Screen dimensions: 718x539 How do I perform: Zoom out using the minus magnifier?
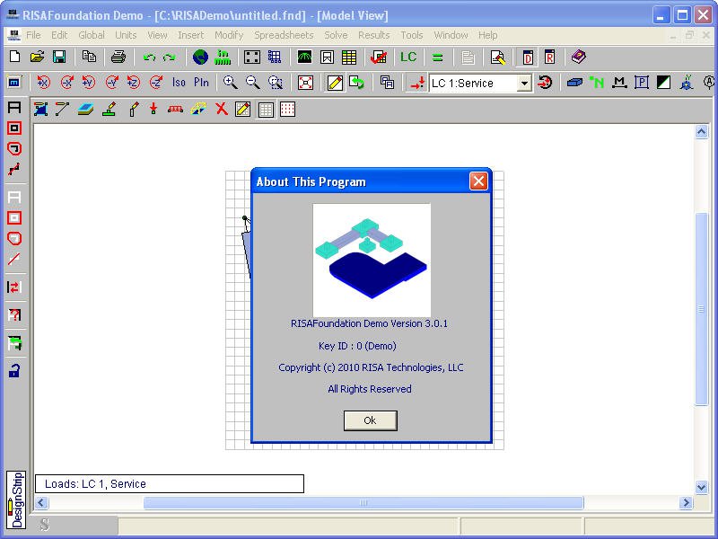253,83
